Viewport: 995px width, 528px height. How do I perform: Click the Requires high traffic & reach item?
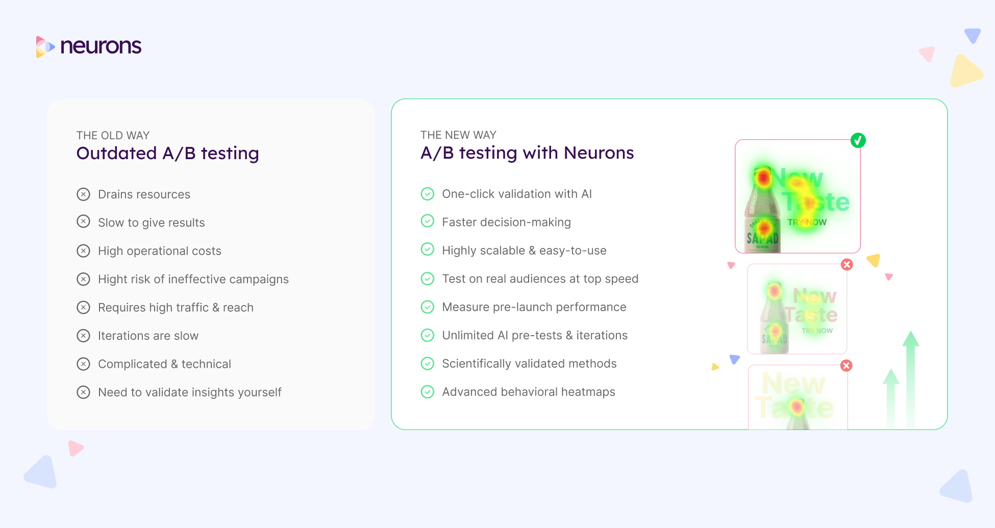point(176,308)
